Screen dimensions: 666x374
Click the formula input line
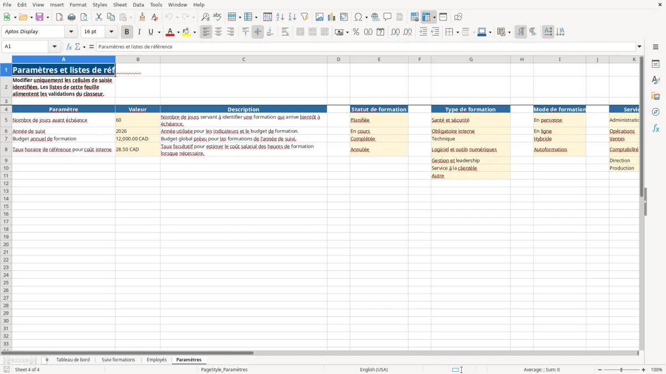(x=366, y=47)
